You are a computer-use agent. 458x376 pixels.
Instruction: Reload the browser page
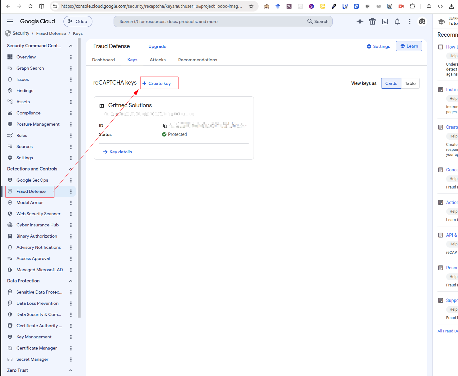click(x=30, y=6)
